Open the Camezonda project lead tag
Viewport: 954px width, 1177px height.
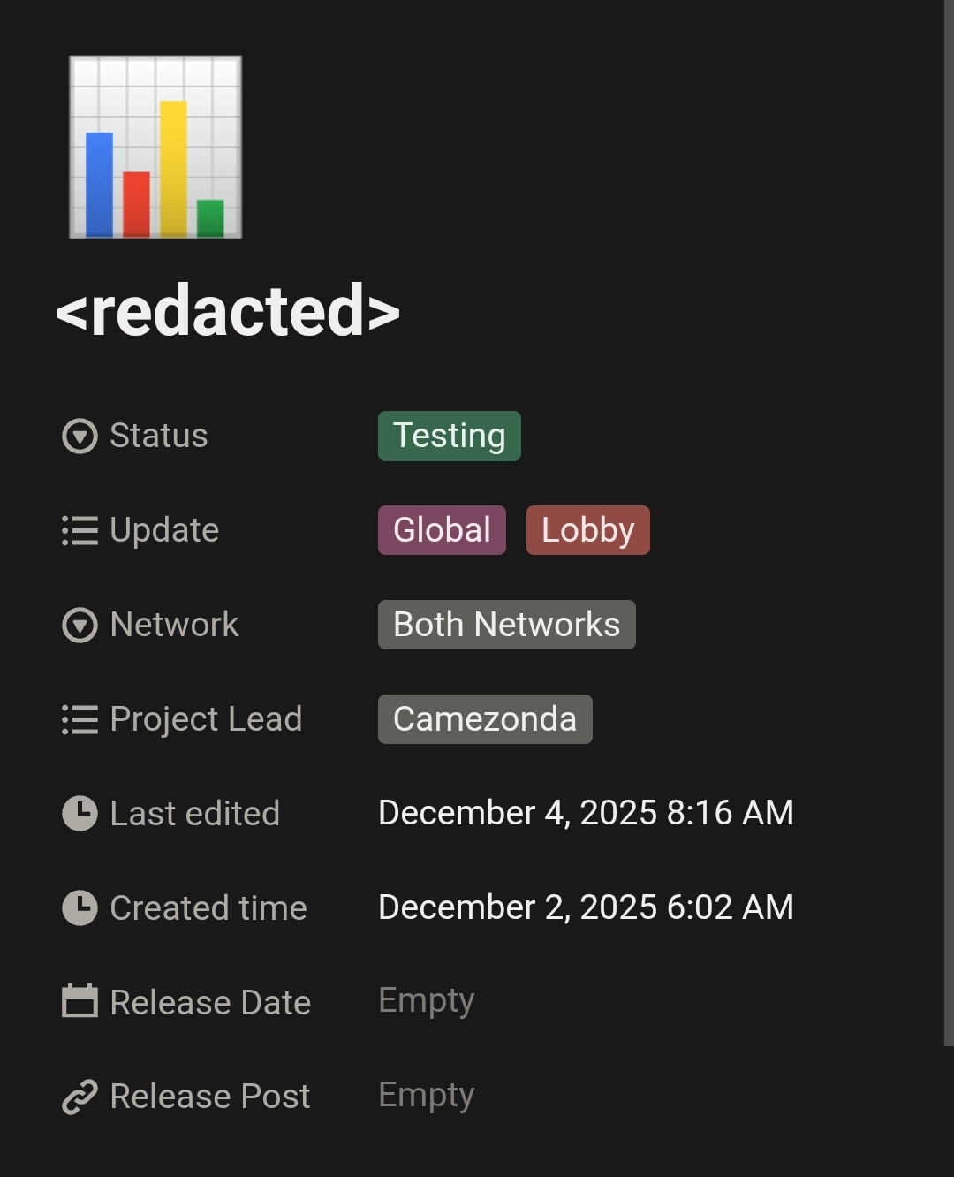coord(485,719)
